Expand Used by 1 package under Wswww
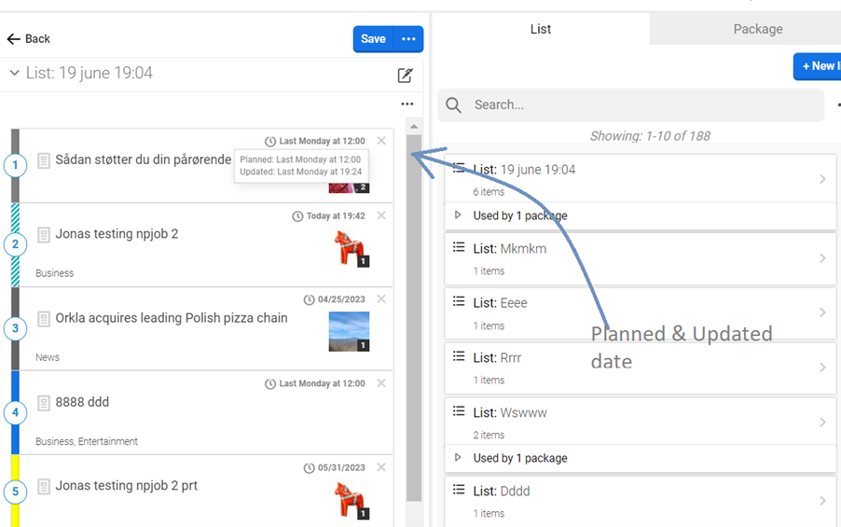The height and width of the screenshot is (527, 841). 458,458
